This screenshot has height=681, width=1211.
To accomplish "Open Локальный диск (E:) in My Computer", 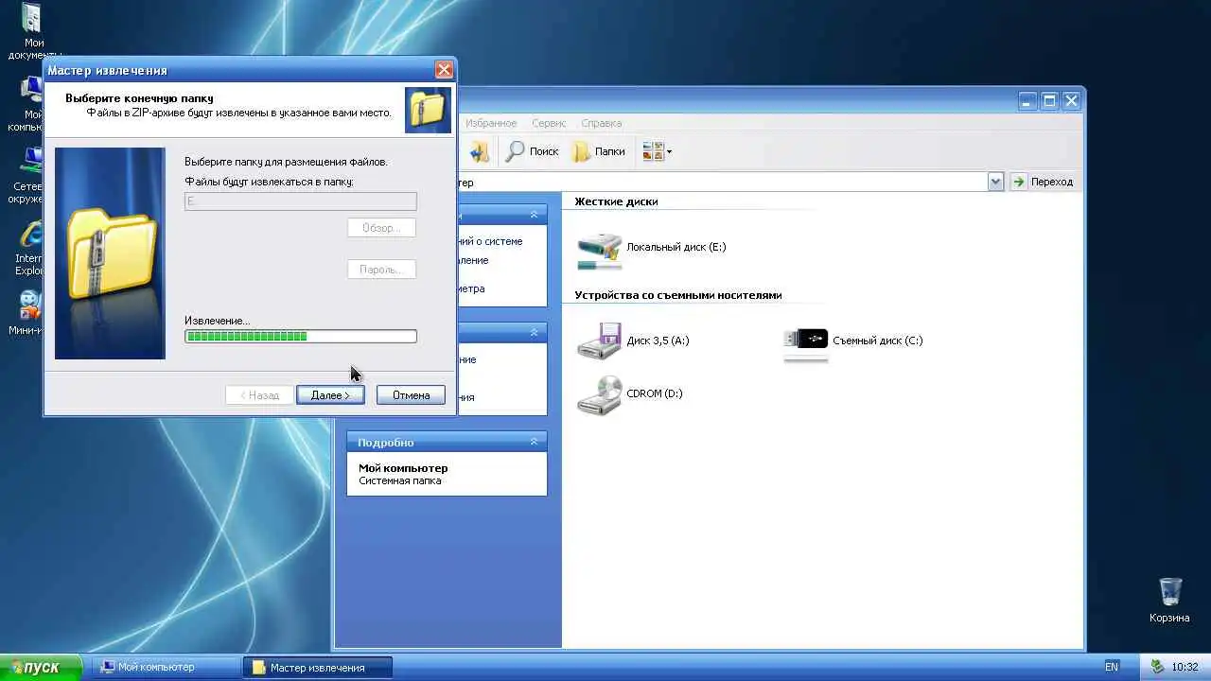I will click(652, 249).
